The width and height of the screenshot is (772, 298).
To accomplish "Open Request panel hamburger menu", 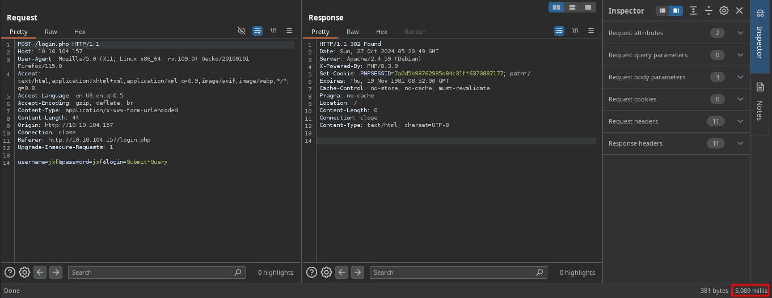I will [x=289, y=31].
